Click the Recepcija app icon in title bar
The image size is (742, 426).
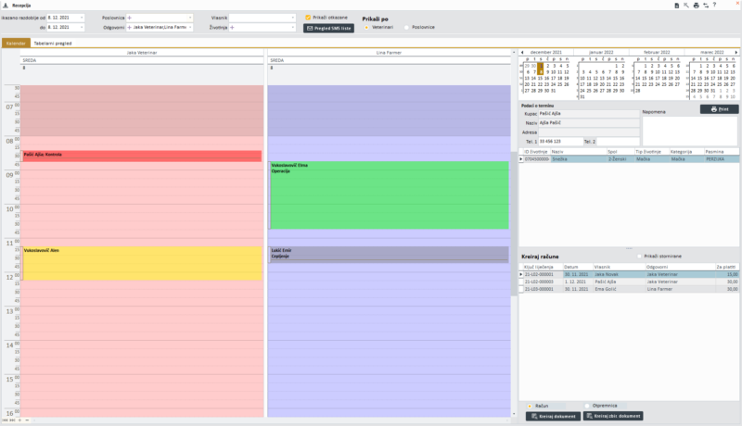tap(6, 6)
